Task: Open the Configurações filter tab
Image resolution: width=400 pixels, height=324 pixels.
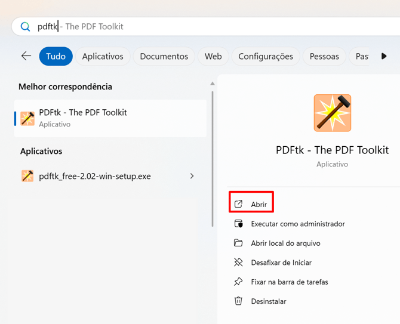Action: coord(266,56)
